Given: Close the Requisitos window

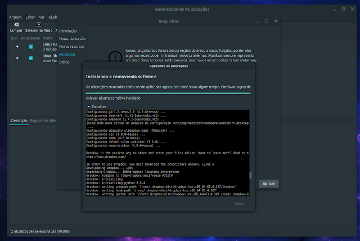Looking at the screenshot, I should click(276, 21).
